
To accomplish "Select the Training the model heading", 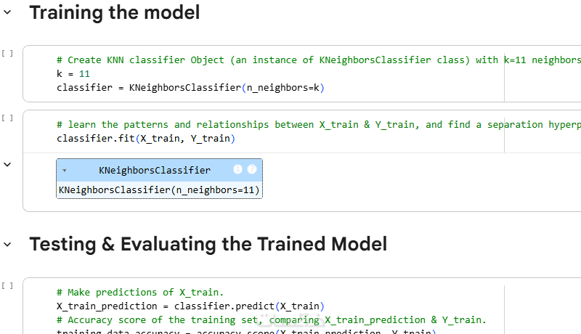I will (x=114, y=12).
